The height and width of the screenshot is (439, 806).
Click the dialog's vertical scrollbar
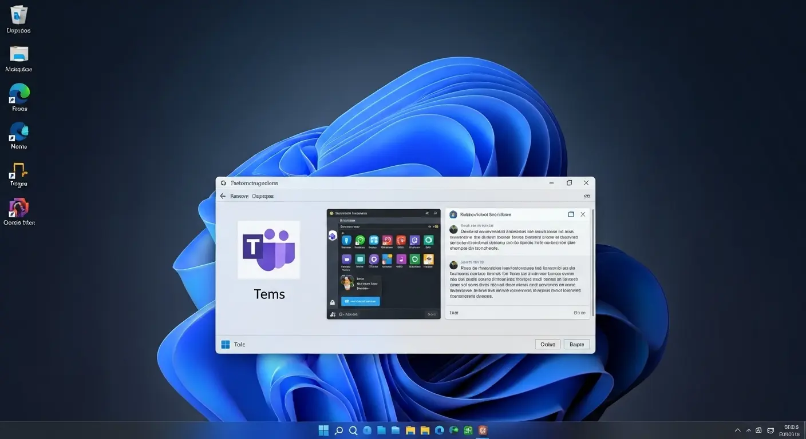click(x=593, y=262)
